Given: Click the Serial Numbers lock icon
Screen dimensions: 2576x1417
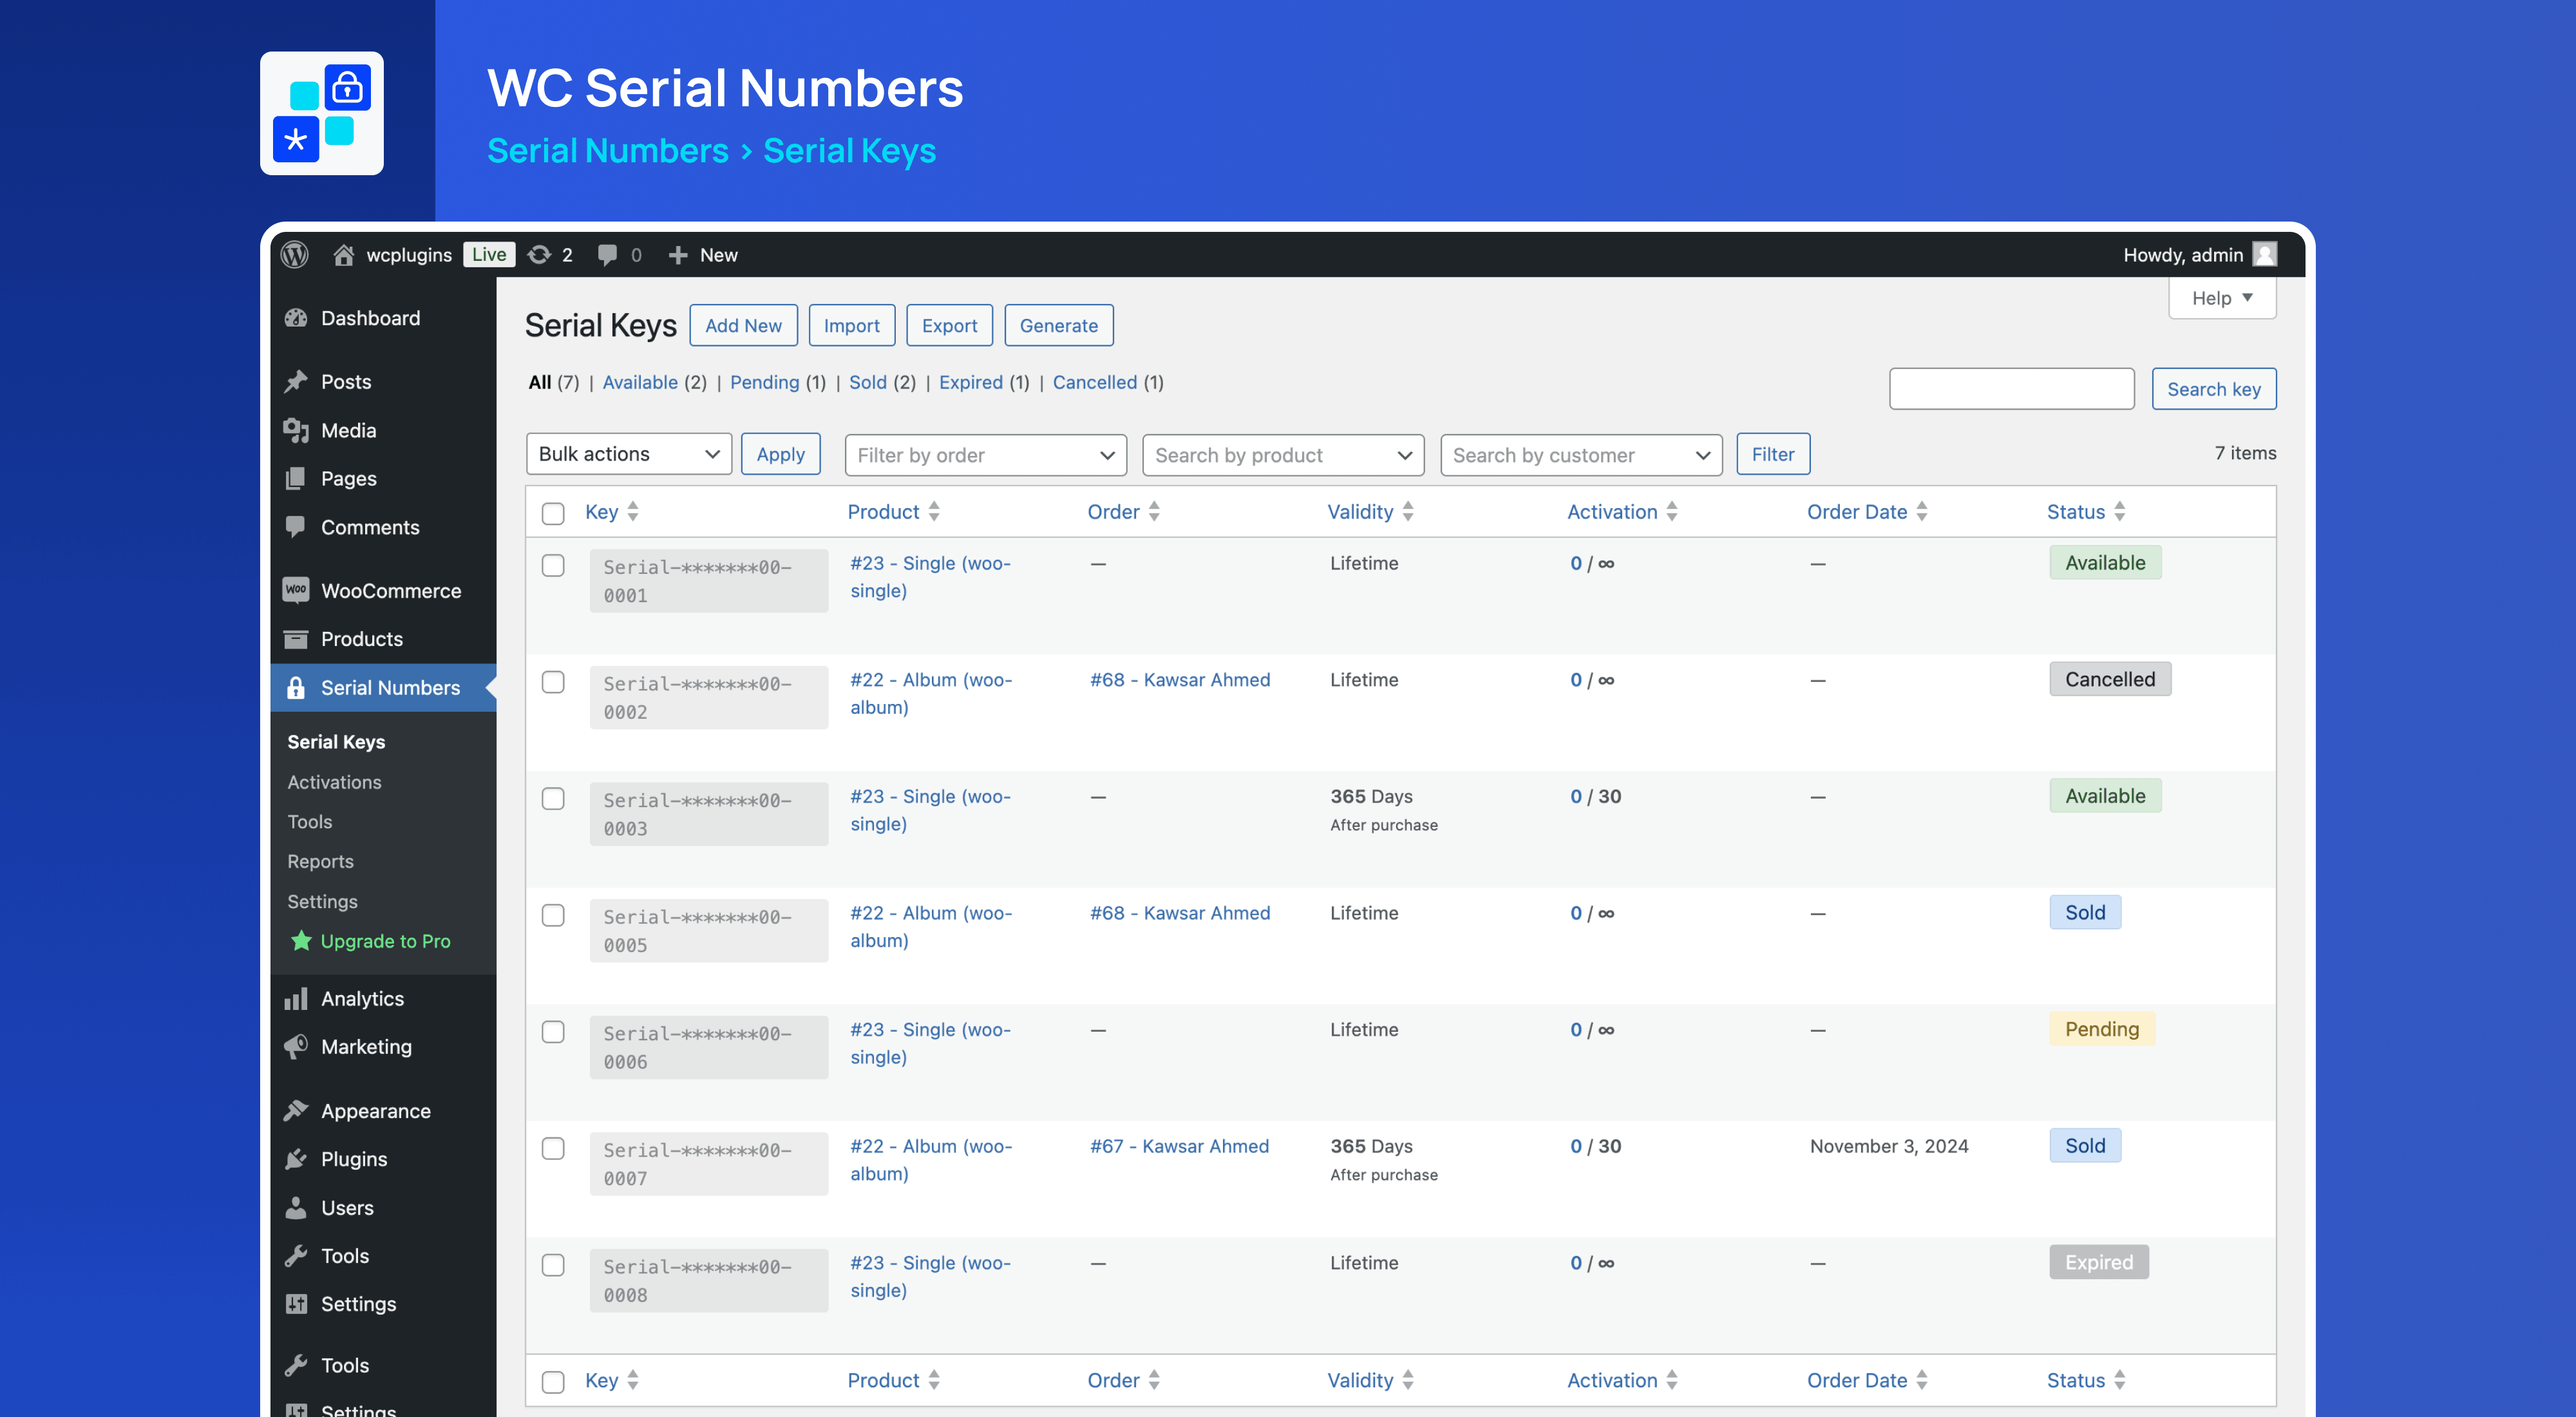Looking at the screenshot, I should tap(296, 688).
